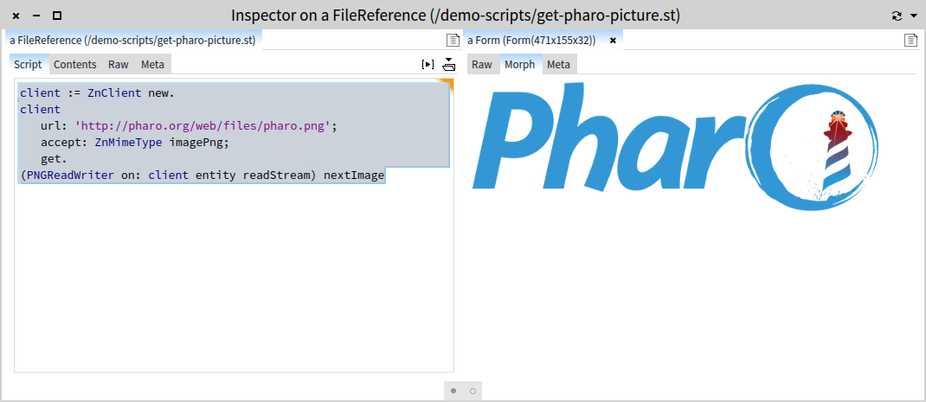The image size is (926, 402).
Task: Click 'nextImage' at the end of the script
Action: [354, 175]
